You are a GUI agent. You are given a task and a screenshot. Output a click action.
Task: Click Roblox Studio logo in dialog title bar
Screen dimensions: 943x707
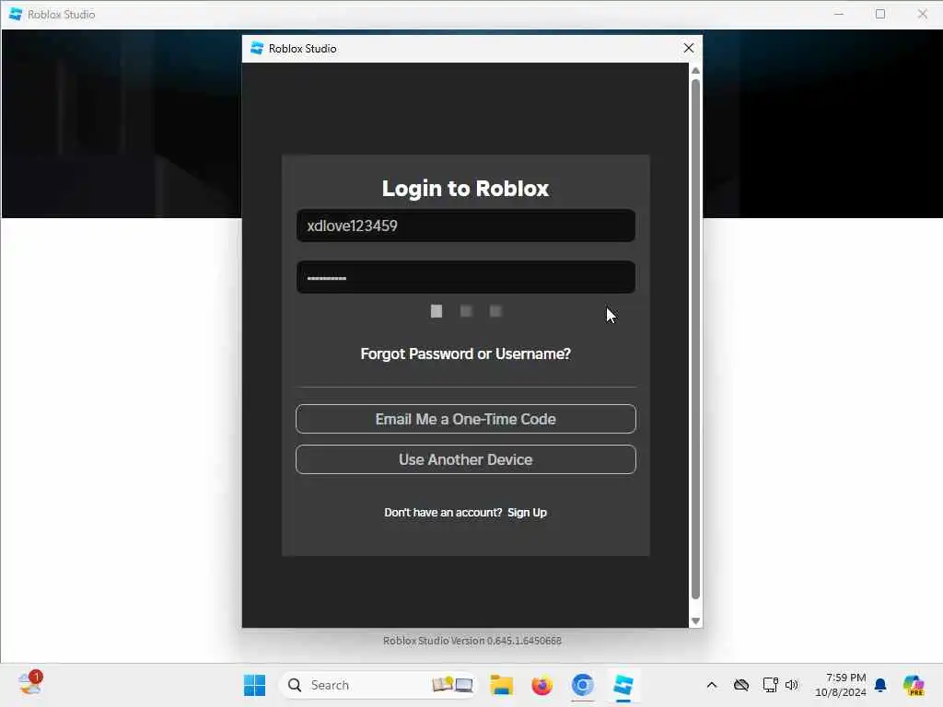click(257, 48)
